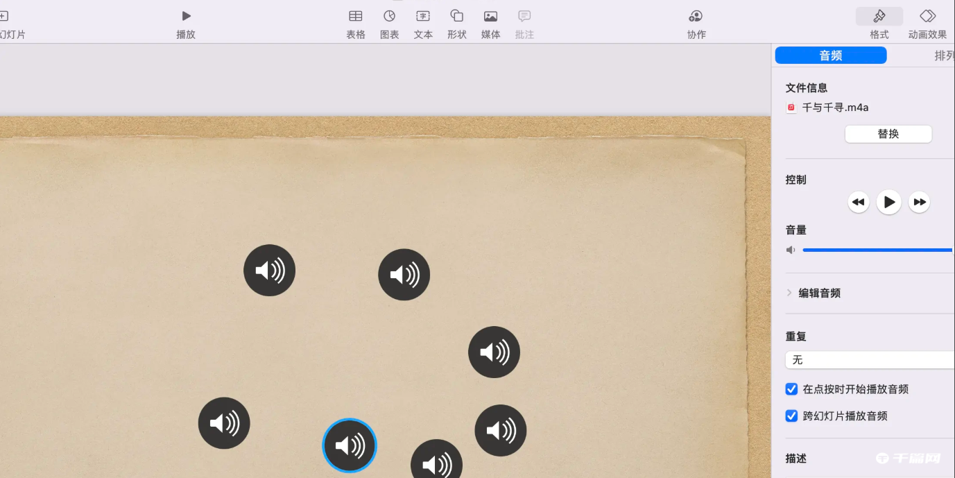The image size is (955, 478).
Task: Switch to the 排列 tab
Action: pyautogui.click(x=943, y=56)
